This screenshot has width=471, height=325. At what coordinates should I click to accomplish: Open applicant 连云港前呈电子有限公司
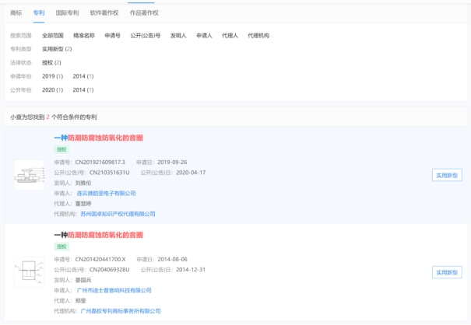point(105,193)
